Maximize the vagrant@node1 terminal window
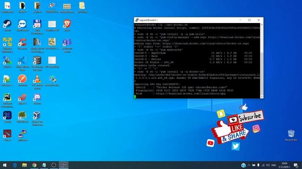 [x=250, y=20]
